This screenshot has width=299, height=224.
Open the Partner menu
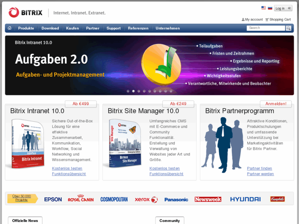(x=93, y=28)
